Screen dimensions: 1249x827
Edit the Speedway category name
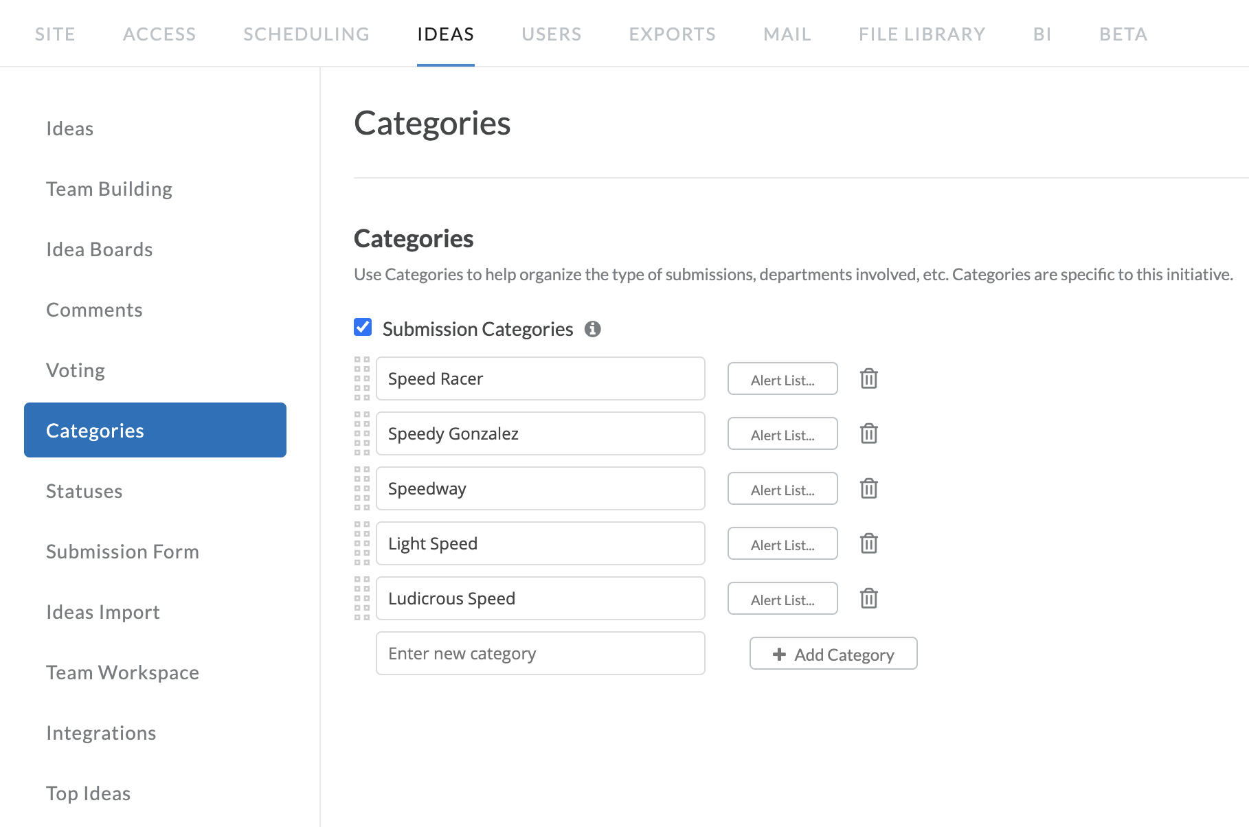coord(541,488)
